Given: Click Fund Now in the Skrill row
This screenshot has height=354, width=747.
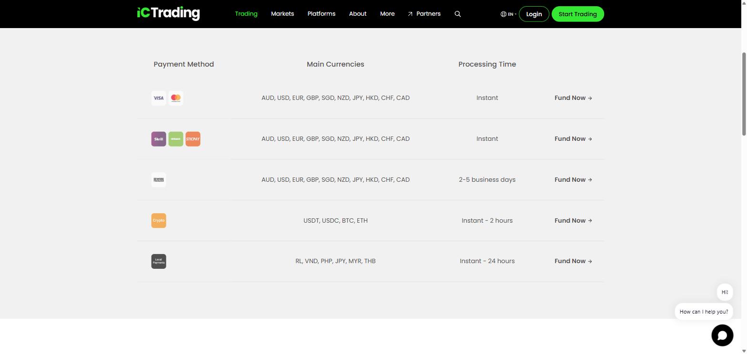Looking at the screenshot, I should [x=573, y=139].
